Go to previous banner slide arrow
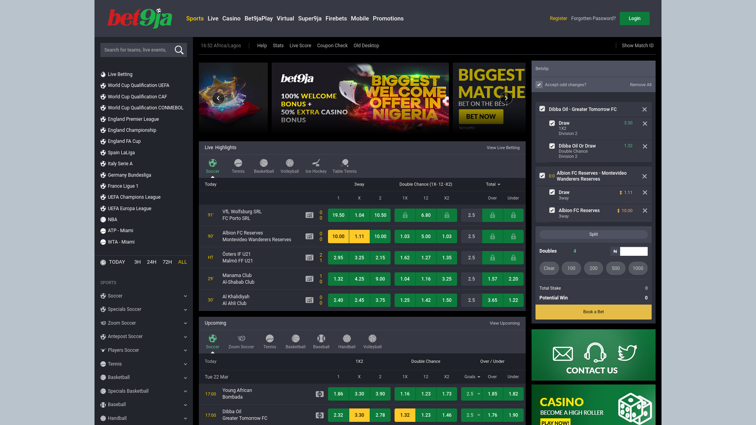 tap(218, 98)
